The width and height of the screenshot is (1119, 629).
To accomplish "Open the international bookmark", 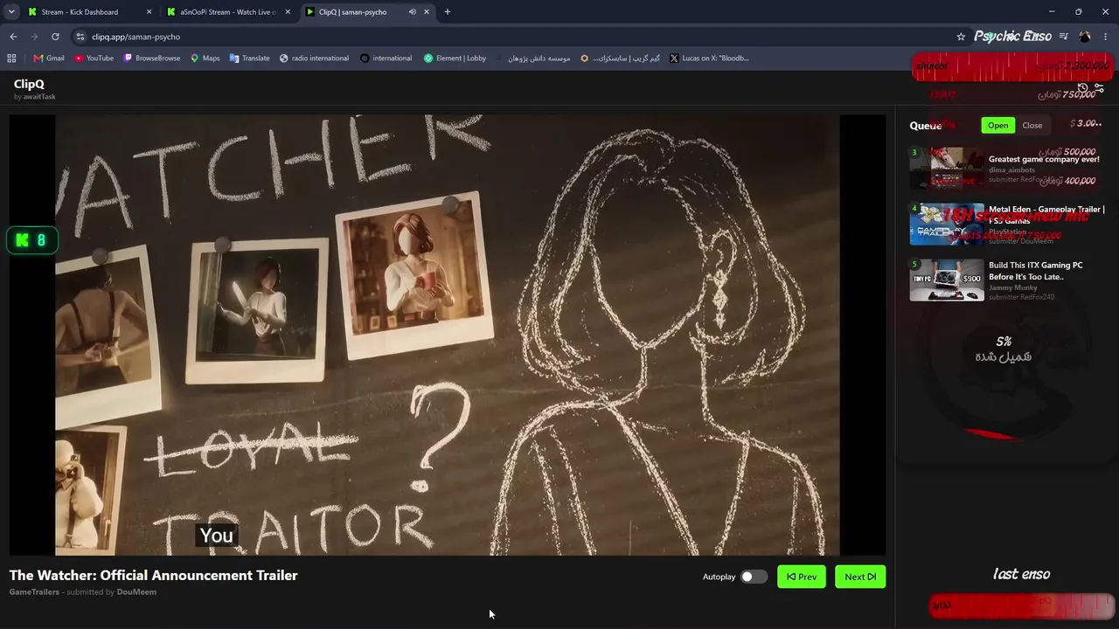I will coord(386,59).
